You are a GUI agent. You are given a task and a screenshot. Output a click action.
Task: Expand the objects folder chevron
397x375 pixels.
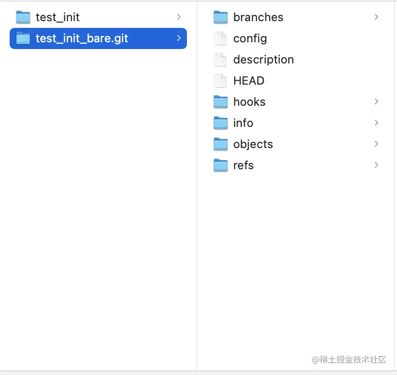[x=376, y=144]
